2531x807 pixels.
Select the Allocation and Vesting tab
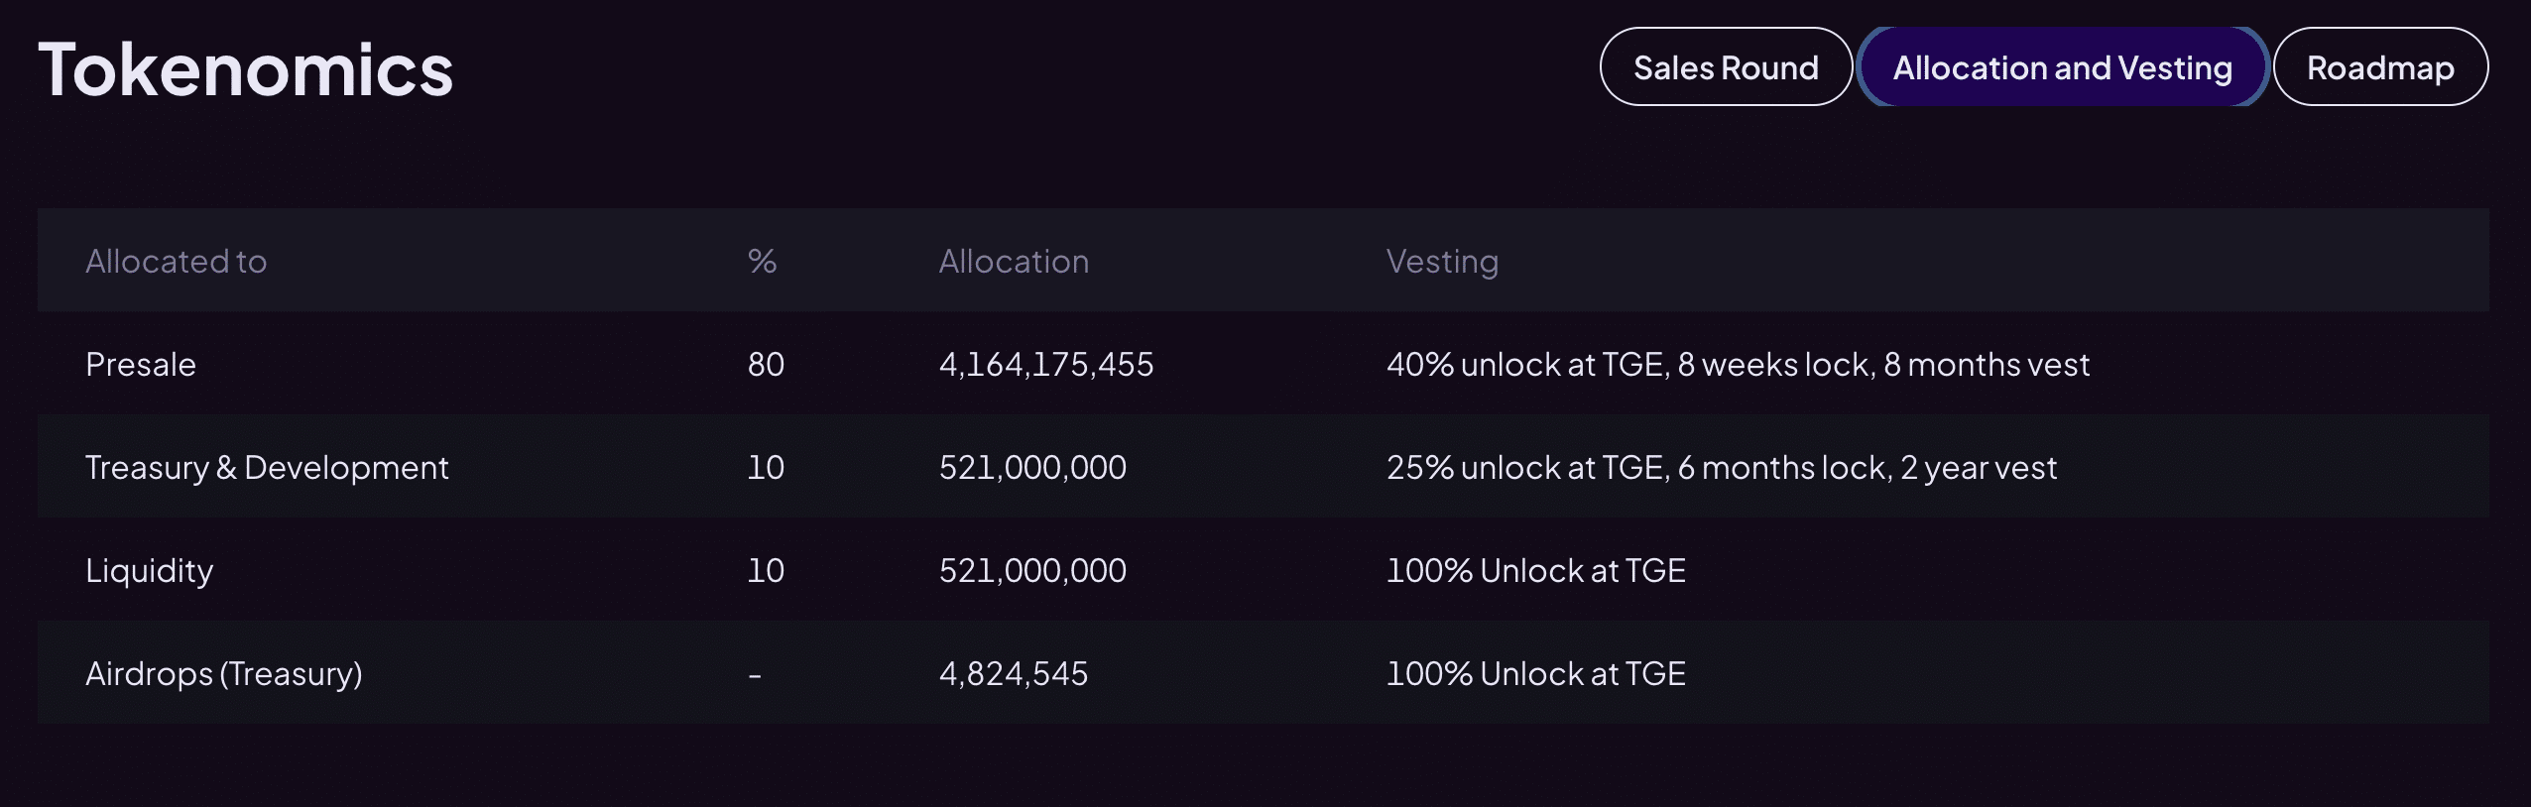[x=2062, y=67]
